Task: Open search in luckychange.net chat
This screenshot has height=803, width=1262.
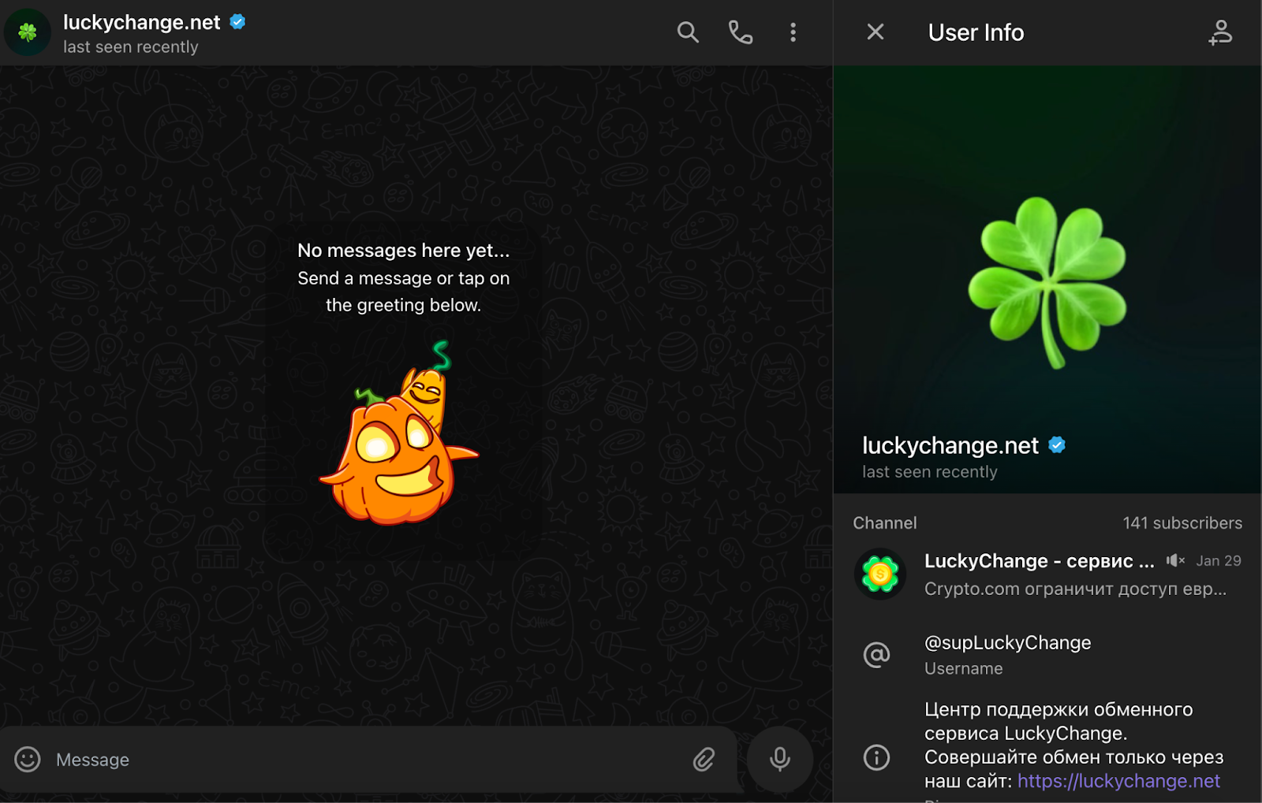Action: pyautogui.click(x=688, y=32)
